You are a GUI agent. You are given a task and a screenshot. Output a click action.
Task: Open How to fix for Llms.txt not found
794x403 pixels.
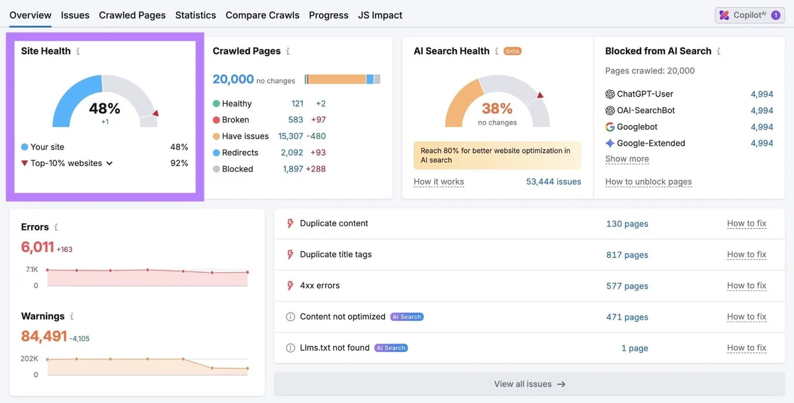[x=746, y=348]
